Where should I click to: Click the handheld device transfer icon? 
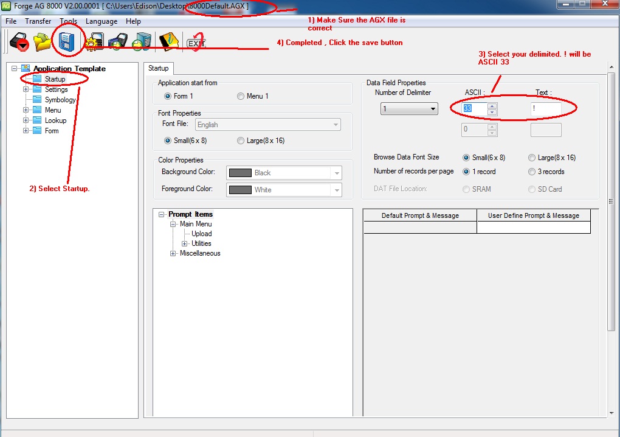coord(117,42)
